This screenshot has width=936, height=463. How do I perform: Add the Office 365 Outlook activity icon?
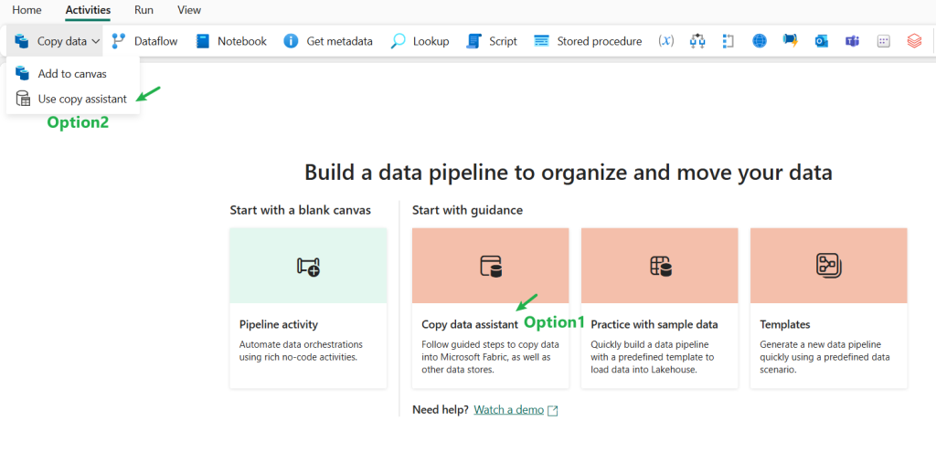(x=822, y=41)
